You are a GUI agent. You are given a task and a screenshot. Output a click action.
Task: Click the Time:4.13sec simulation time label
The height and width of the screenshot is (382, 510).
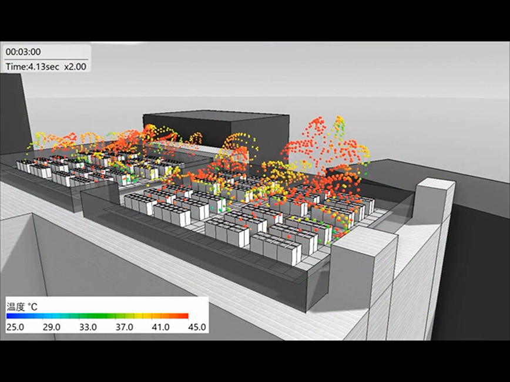32,66
